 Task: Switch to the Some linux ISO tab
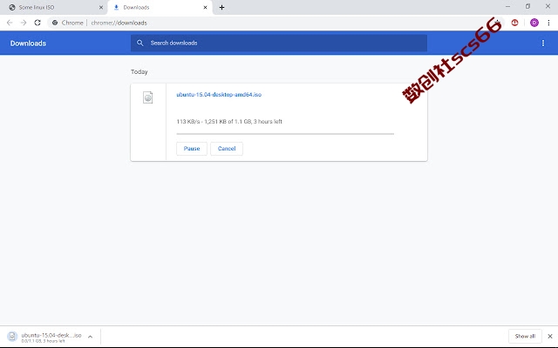[x=53, y=8]
